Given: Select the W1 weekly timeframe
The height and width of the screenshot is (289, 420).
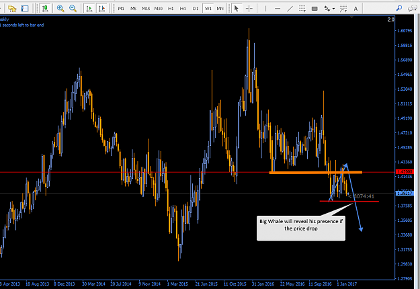Looking at the screenshot, I should click(x=208, y=9).
